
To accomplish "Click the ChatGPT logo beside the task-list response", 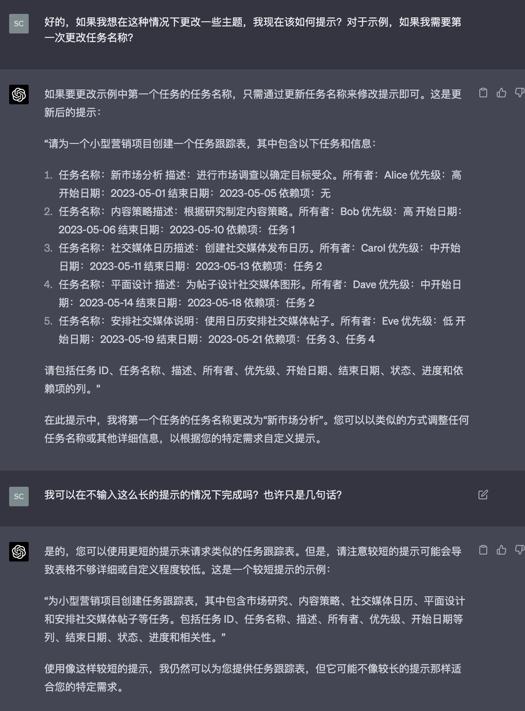I will tap(19, 94).
